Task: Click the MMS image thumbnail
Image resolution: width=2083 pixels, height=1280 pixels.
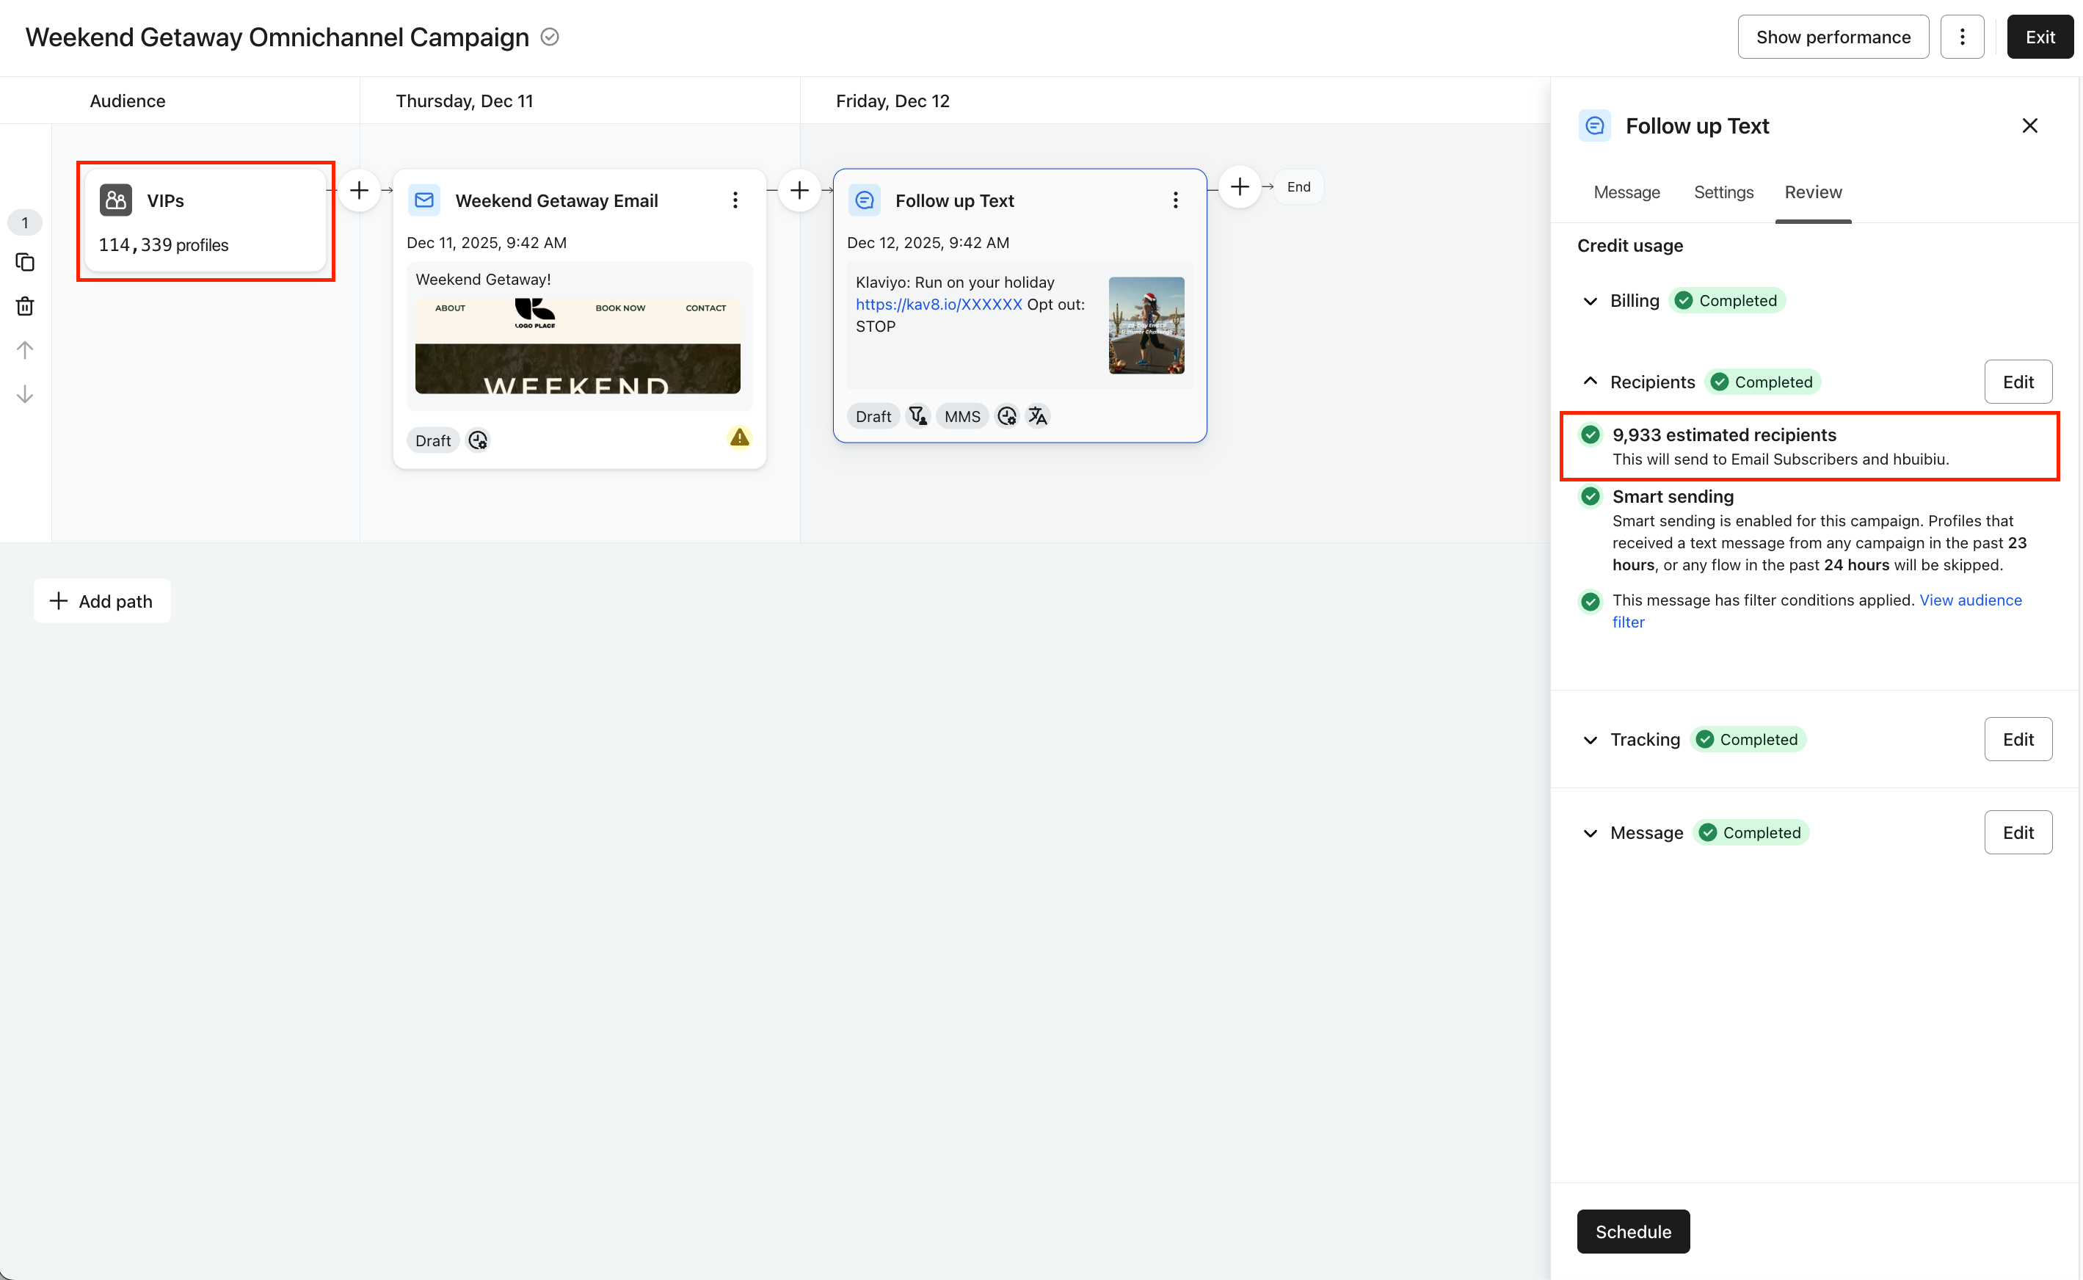Action: tap(1145, 325)
